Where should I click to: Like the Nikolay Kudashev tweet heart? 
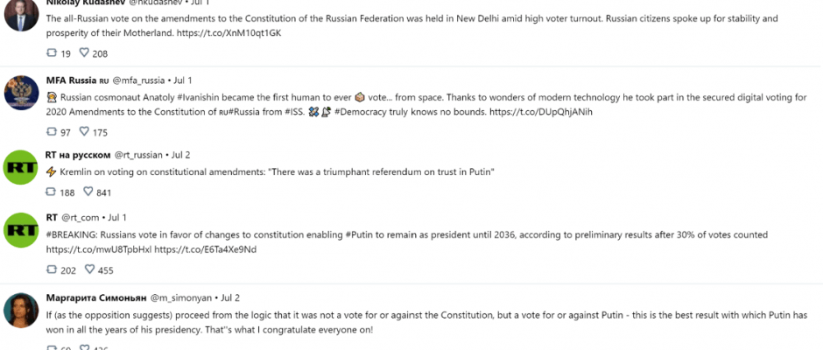(84, 53)
